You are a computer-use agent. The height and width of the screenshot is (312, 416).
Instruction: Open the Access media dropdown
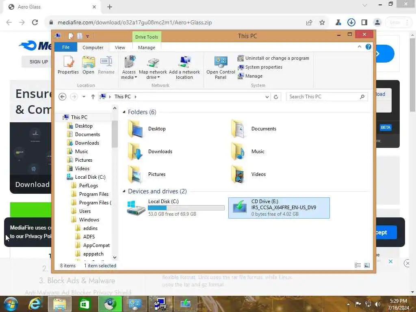point(129,67)
